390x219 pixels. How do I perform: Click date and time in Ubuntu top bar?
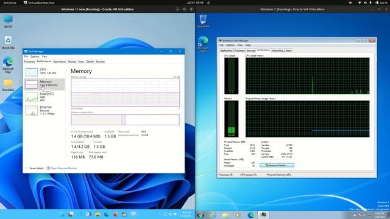coord(195,2)
